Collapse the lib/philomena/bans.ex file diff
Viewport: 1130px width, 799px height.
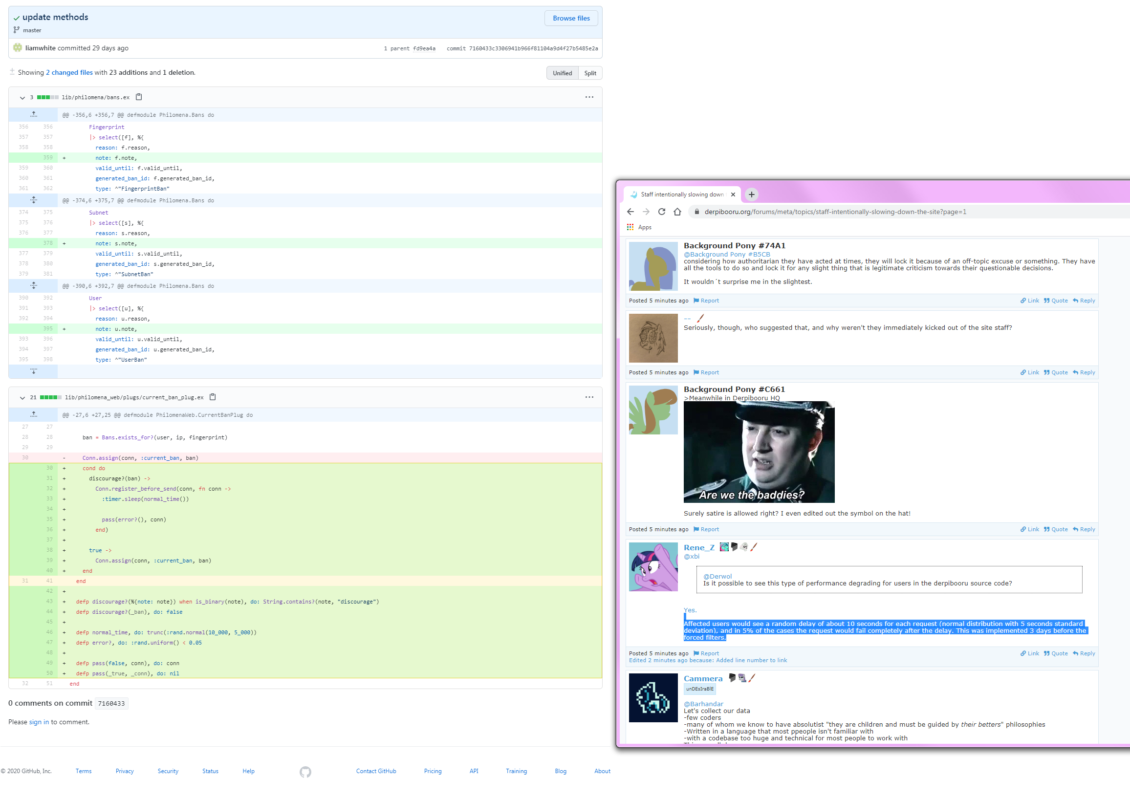22,97
